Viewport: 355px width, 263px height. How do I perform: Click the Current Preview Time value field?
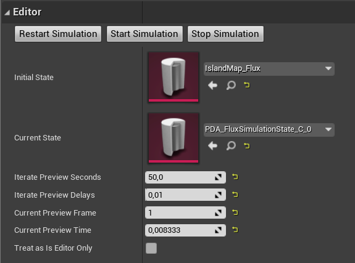pos(185,230)
